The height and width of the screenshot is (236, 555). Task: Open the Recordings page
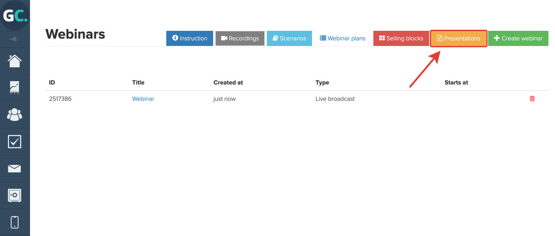240,38
